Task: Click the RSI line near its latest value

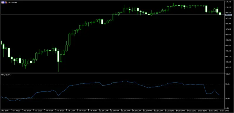Action: pyautogui.click(x=219, y=95)
